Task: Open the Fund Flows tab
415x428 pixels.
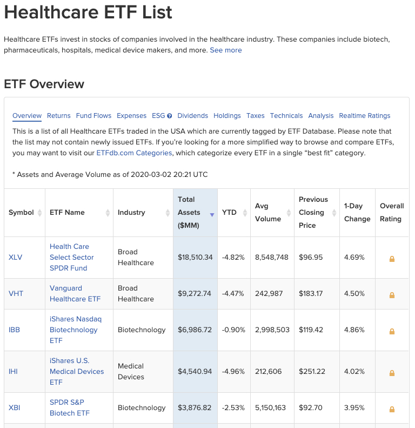Action: 93,116
